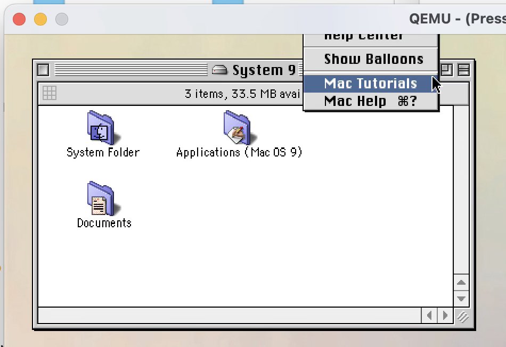
Task: Click the Finder window close box
Action: click(x=43, y=70)
